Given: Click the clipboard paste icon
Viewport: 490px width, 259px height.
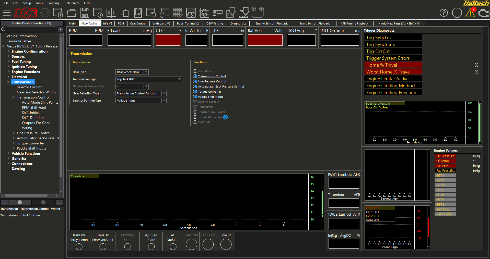Looking at the screenshot, I should point(138,13).
